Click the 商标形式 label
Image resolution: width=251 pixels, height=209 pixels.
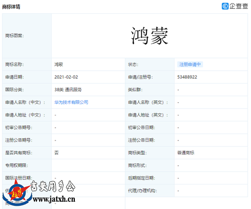pos(137,165)
